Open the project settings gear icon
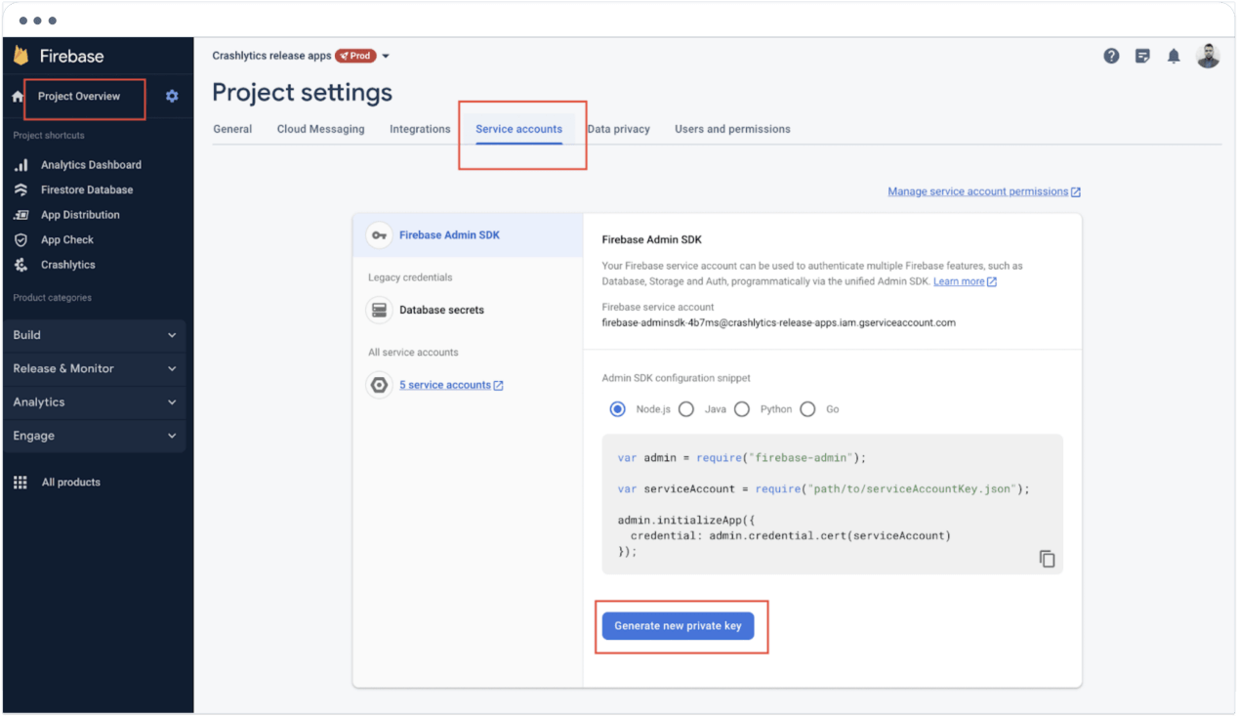 click(172, 97)
